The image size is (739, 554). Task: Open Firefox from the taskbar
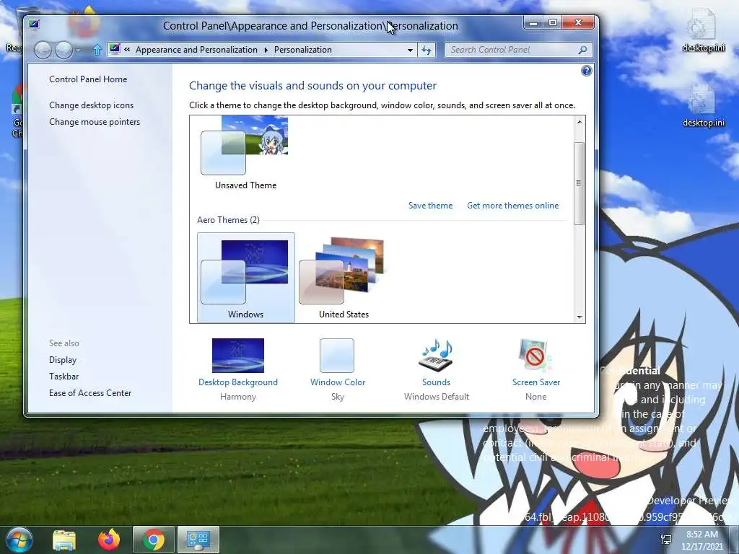coord(109,540)
